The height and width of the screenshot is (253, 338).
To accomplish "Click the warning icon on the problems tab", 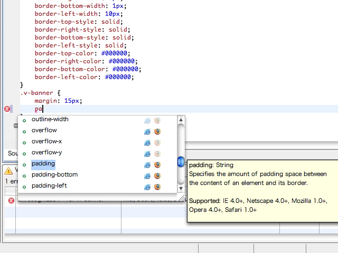I will click(x=8, y=170).
